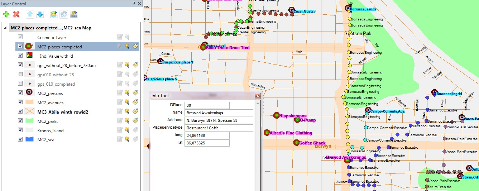Screen dimensions: 479x191
Task: Close the Info Tool window
Action: coord(257,96)
